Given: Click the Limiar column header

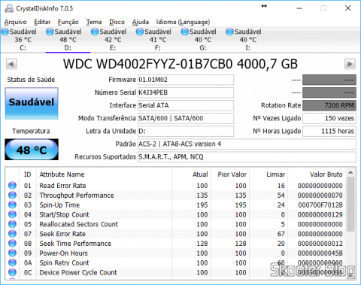Looking at the screenshot, I should (268, 174).
